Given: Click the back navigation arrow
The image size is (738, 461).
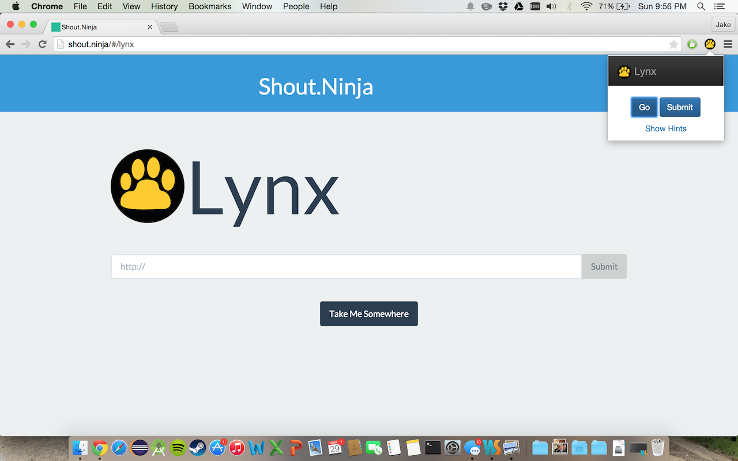Looking at the screenshot, I should [10, 43].
